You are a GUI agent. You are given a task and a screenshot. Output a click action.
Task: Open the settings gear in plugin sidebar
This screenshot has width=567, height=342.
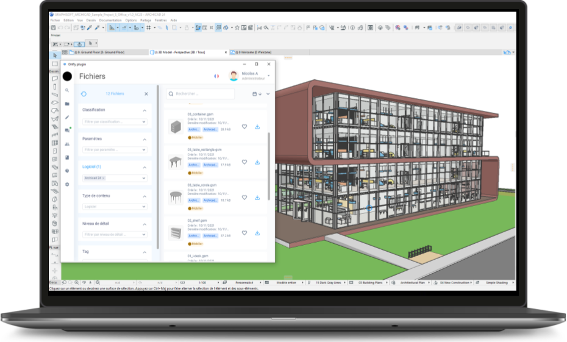[x=67, y=184]
